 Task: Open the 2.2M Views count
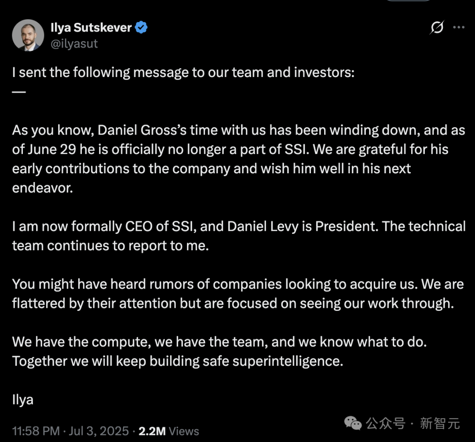click(169, 431)
